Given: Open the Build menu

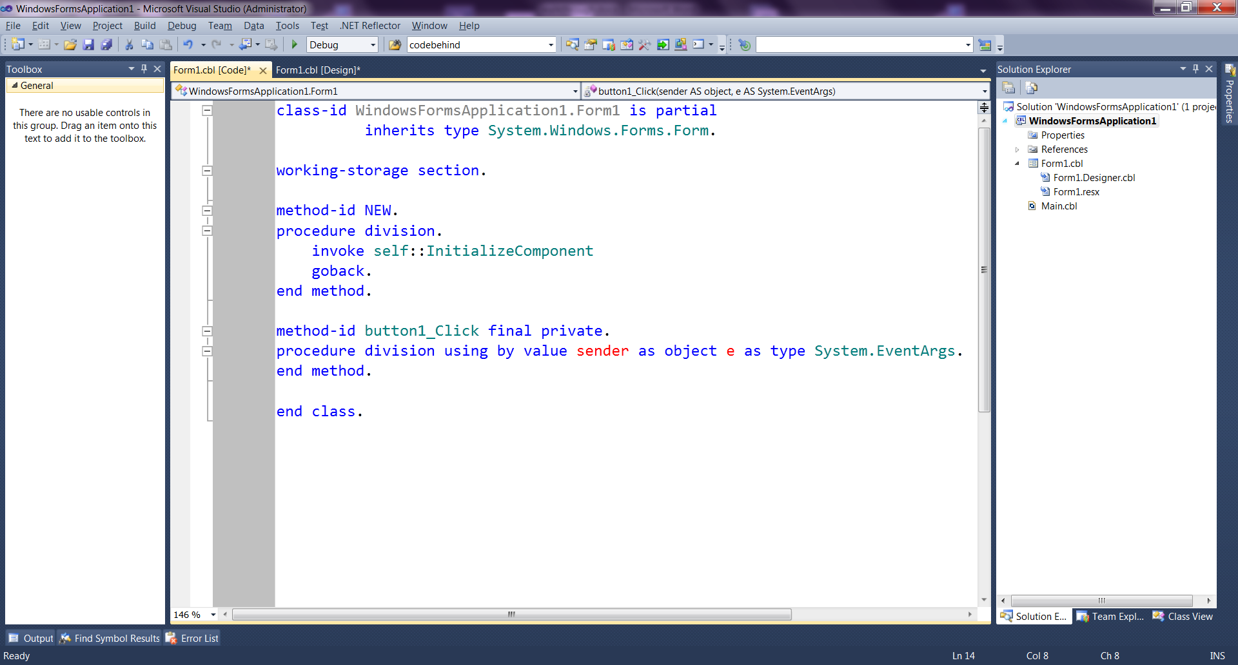Looking at the screenshot, I should point(144,26).
